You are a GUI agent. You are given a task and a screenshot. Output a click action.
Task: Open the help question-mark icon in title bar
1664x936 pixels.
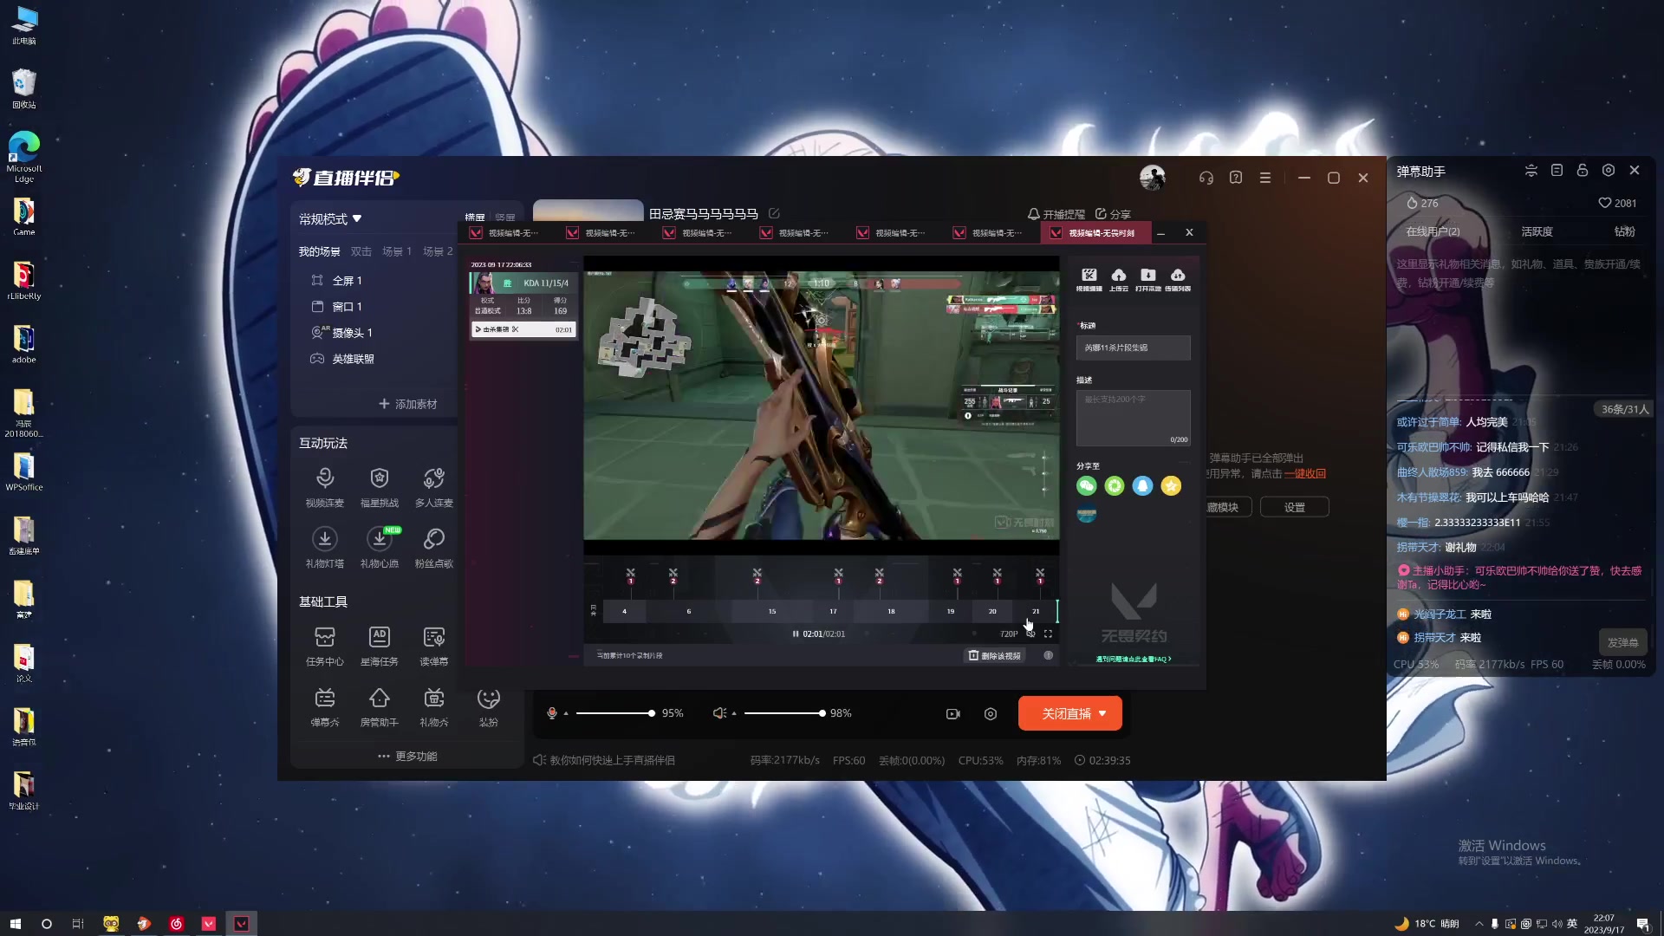(1236, 178)
